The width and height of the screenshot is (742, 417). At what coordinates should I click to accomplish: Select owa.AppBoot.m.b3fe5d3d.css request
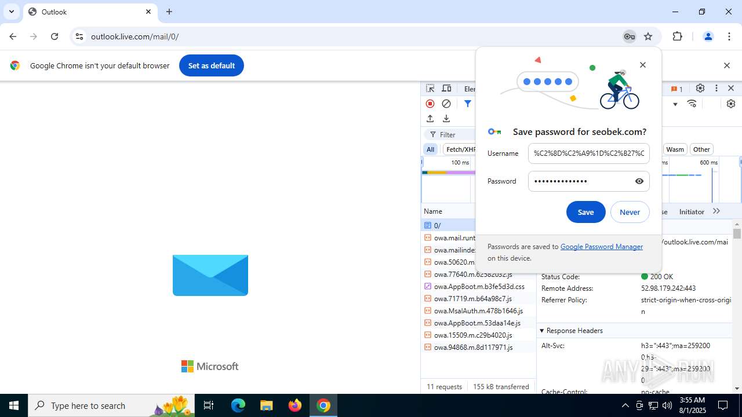pos(478,287)
